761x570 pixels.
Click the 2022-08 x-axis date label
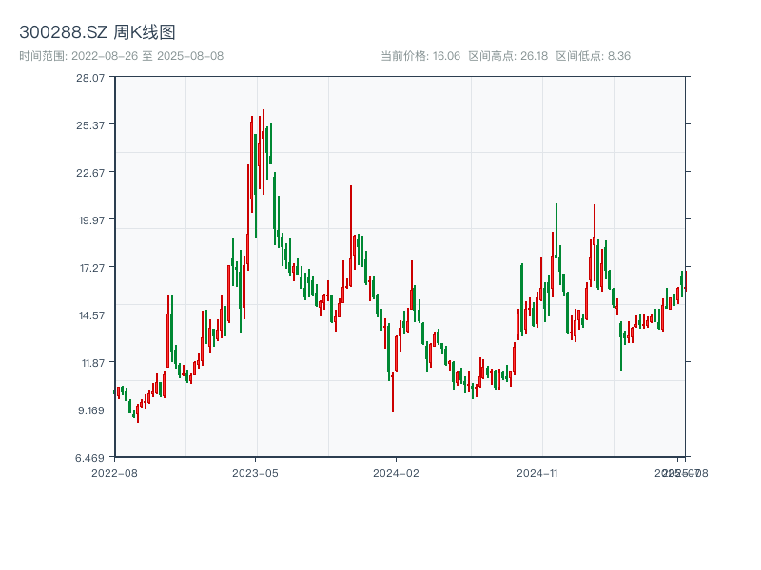coord(114,472)
